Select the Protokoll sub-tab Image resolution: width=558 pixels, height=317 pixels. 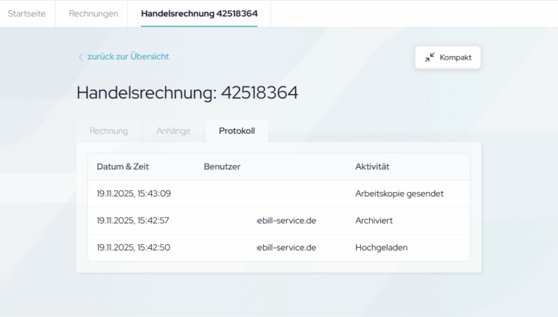[237, 131]
